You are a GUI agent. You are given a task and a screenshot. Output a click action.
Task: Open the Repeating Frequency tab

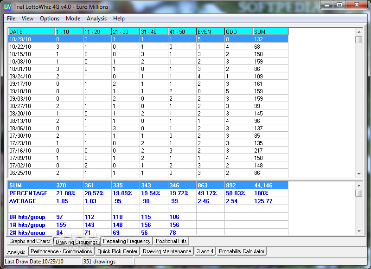127,241
